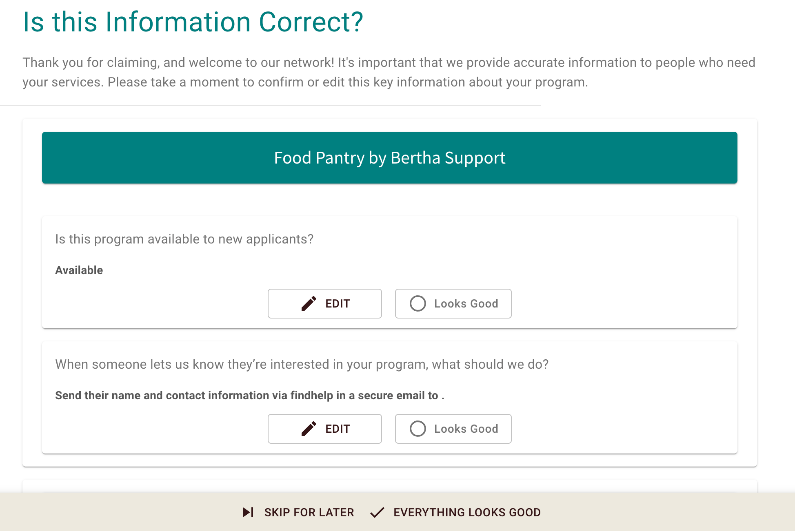Click the bold Available status text

79,270
